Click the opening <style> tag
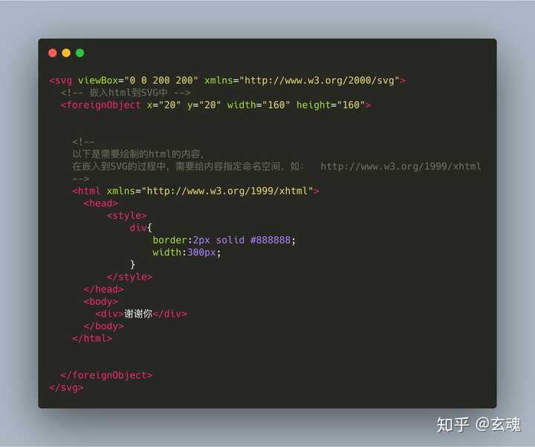 coord(126,215)
